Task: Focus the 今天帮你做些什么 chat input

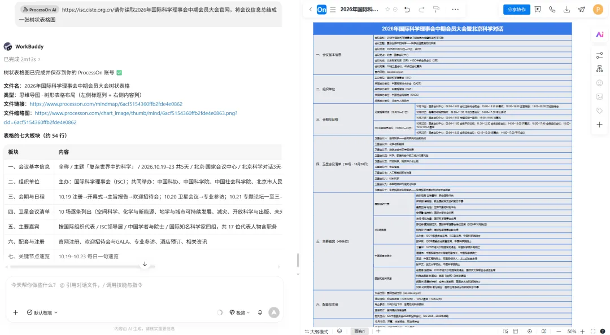Action: 145,285
